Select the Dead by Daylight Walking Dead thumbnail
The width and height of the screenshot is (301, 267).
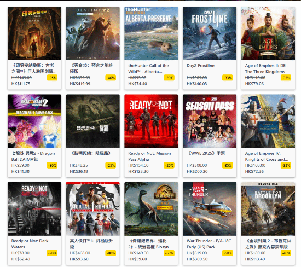click(x=92, y=121)
